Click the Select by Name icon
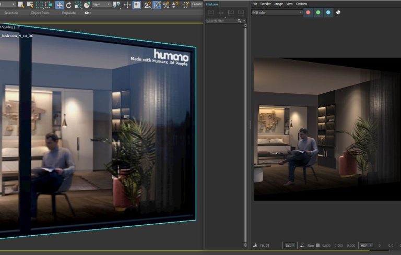 click(x=30, y=5)
